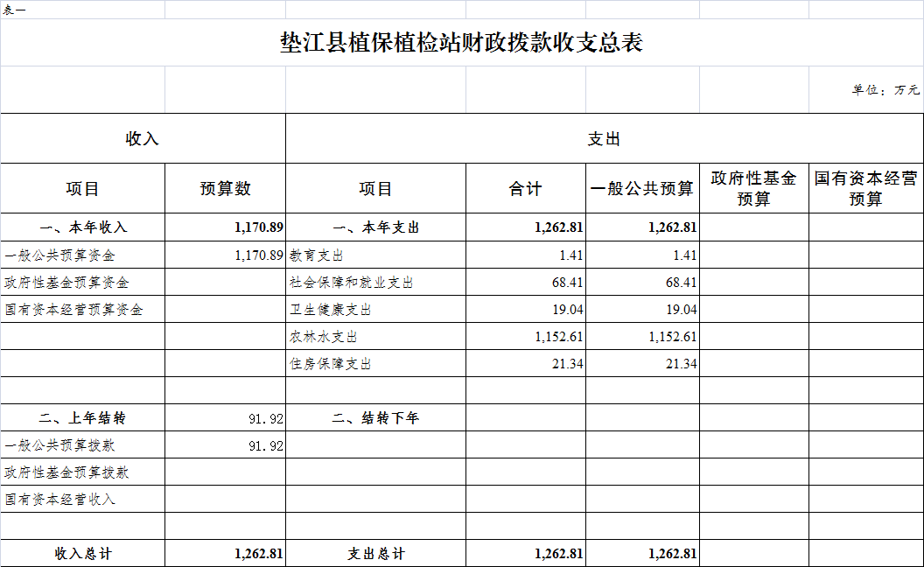Select the 住房保障支出 cell
The width and height of the screenshot is (924, 567).
coord(330,364)
